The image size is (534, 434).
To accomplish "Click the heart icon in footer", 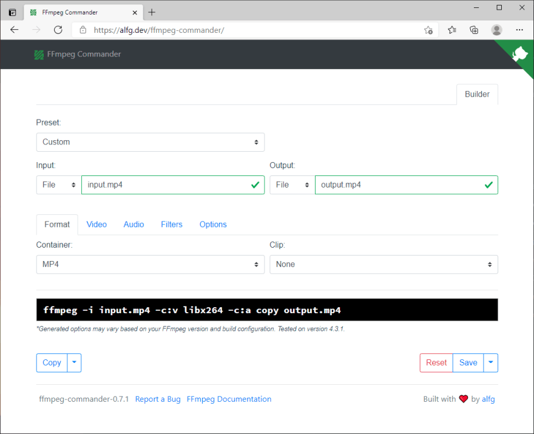I will point(464,399).
